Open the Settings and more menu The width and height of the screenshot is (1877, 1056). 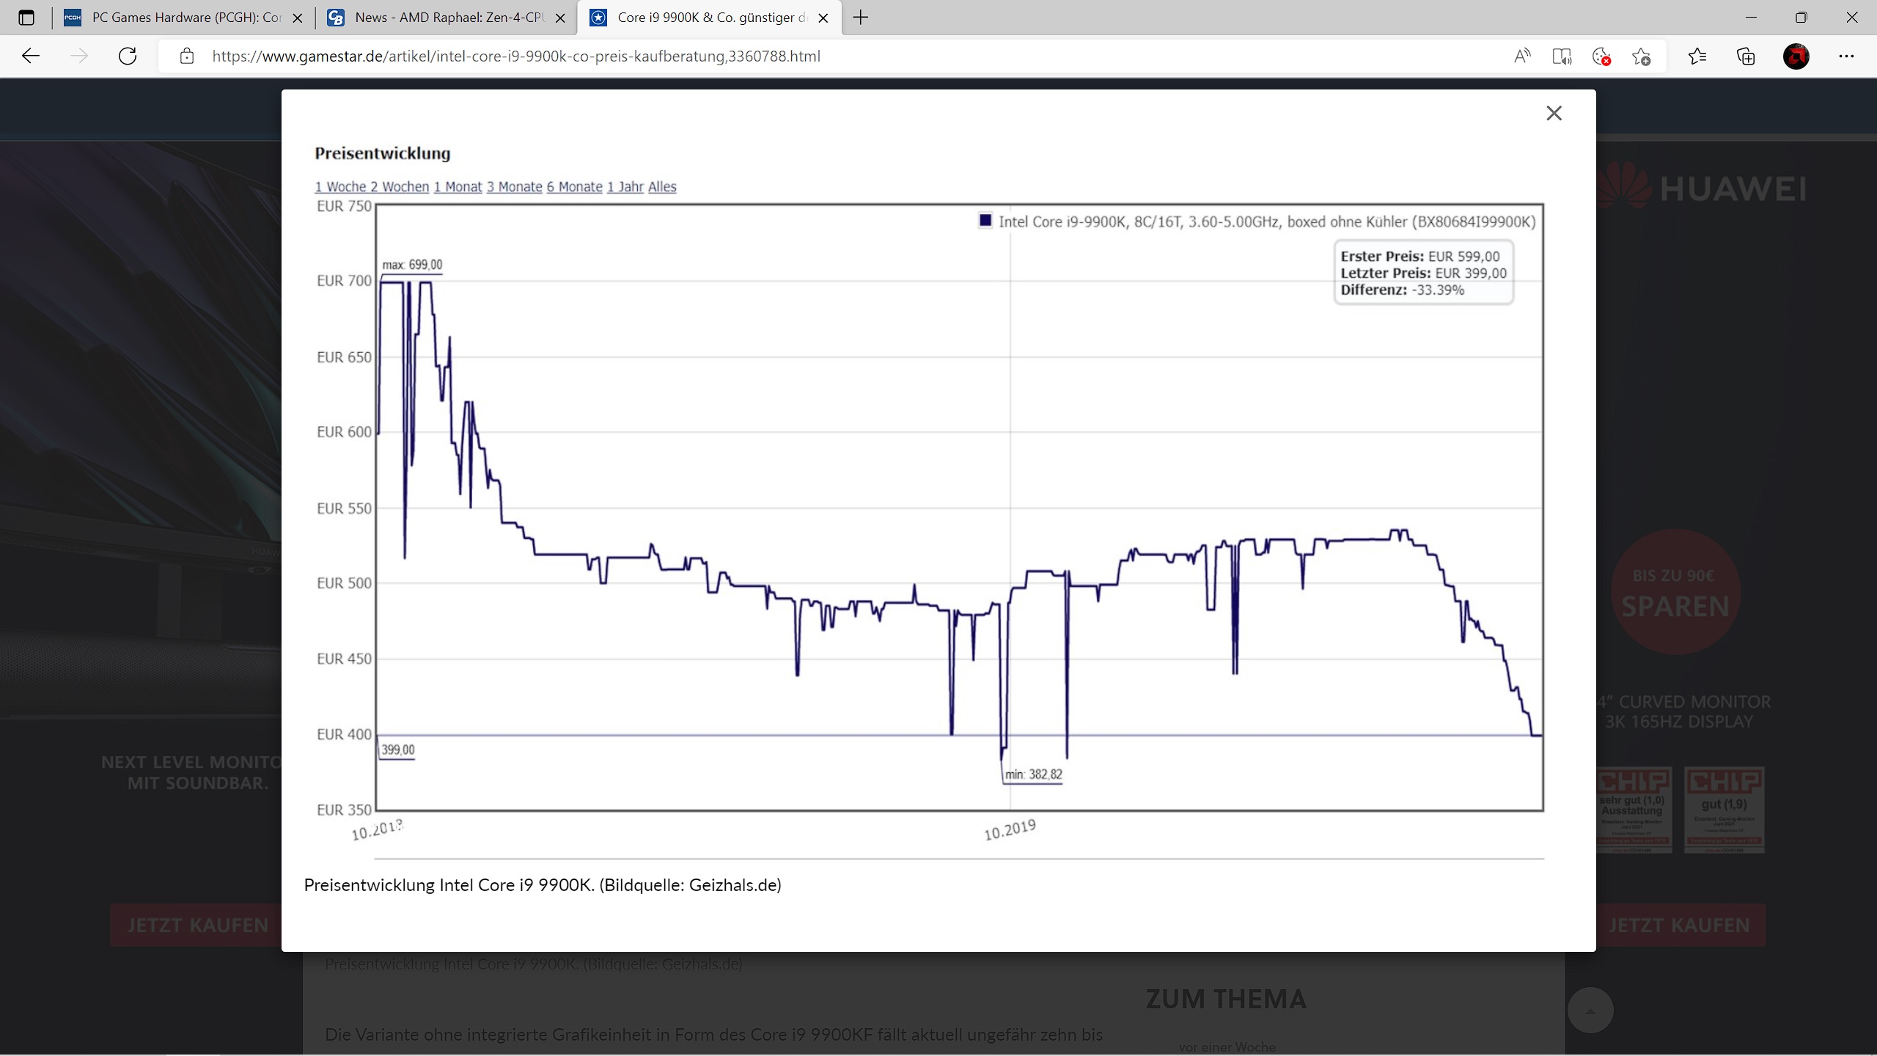click(1846, 56)
